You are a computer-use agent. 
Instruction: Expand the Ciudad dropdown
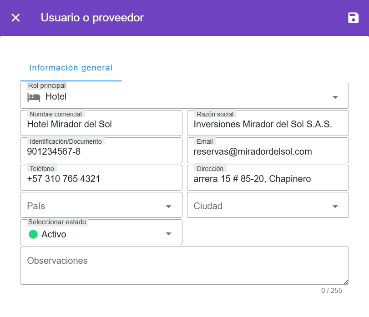click(x=335, y=206)
